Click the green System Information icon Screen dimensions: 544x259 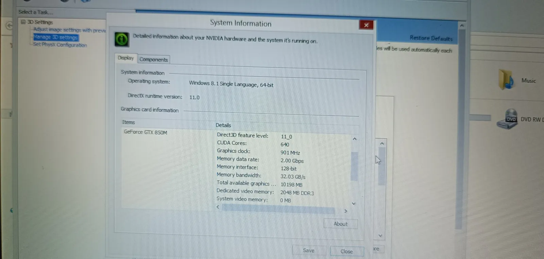pyautogui.click(x=122, y=39)
